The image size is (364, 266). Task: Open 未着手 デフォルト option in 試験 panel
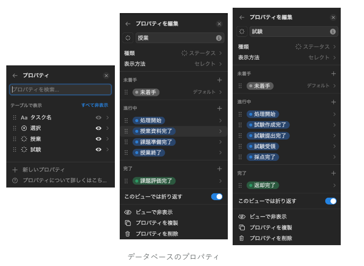click(x=287, y=86)
